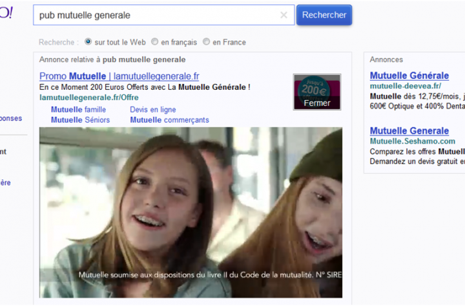Select the 'en France' radio option
This screenshot has height=306, width=465.
[206, 41]
